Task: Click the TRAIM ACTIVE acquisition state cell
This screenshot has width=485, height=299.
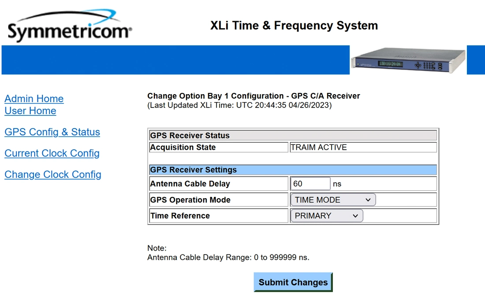Action: (363, 148)
